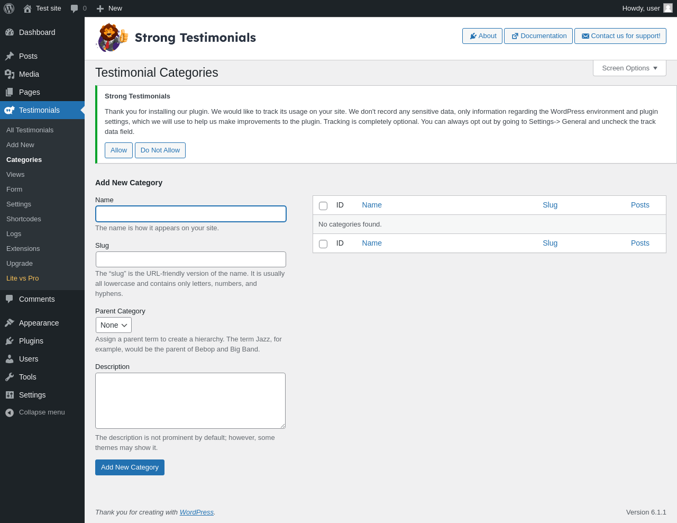Image resolution: width=677 pixels, height=523 pixels.
Task: Open the Views submenu item
Action: point(15,175)
